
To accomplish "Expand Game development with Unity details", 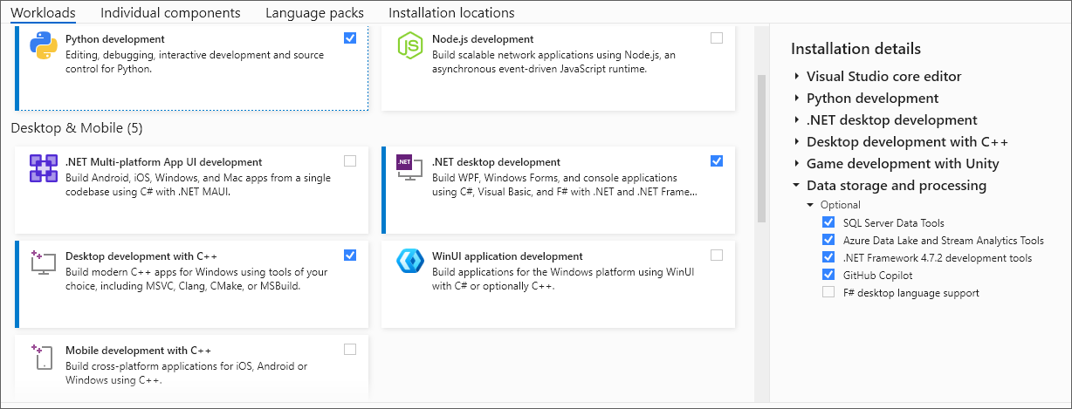I will [x=797, y=164].
